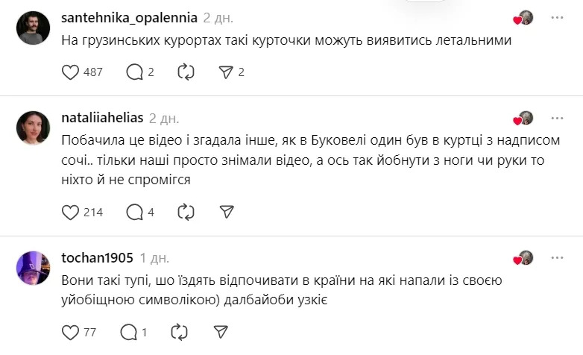
Task: Open replies on nataliiahelias's comment
Action: (x=135, y=213)
